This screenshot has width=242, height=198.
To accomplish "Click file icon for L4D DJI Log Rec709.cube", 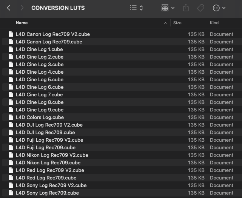I will 11,132.
